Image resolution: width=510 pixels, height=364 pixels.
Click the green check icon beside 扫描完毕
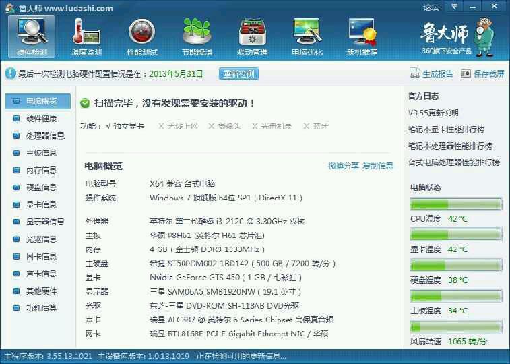pyautogui.click(x=85, y=103)
